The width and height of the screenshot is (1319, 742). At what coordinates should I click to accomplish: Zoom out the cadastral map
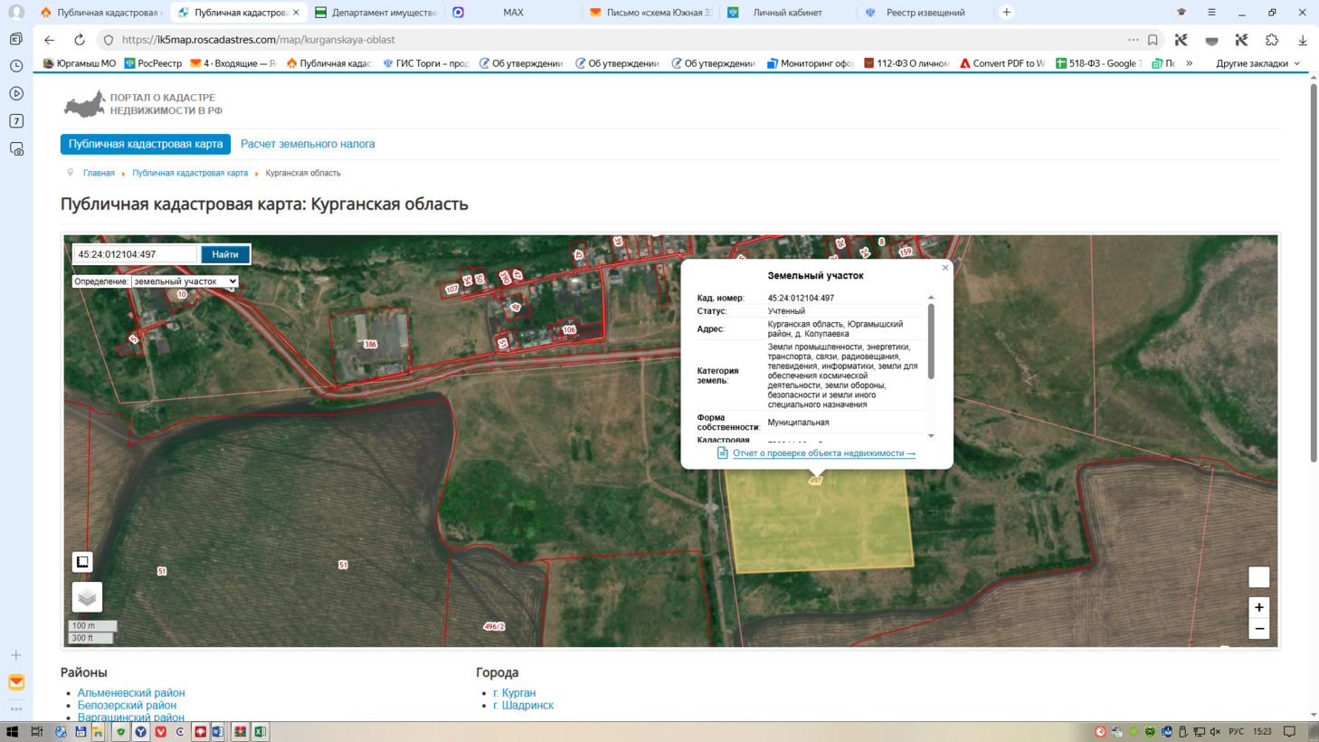point(1258,629)
